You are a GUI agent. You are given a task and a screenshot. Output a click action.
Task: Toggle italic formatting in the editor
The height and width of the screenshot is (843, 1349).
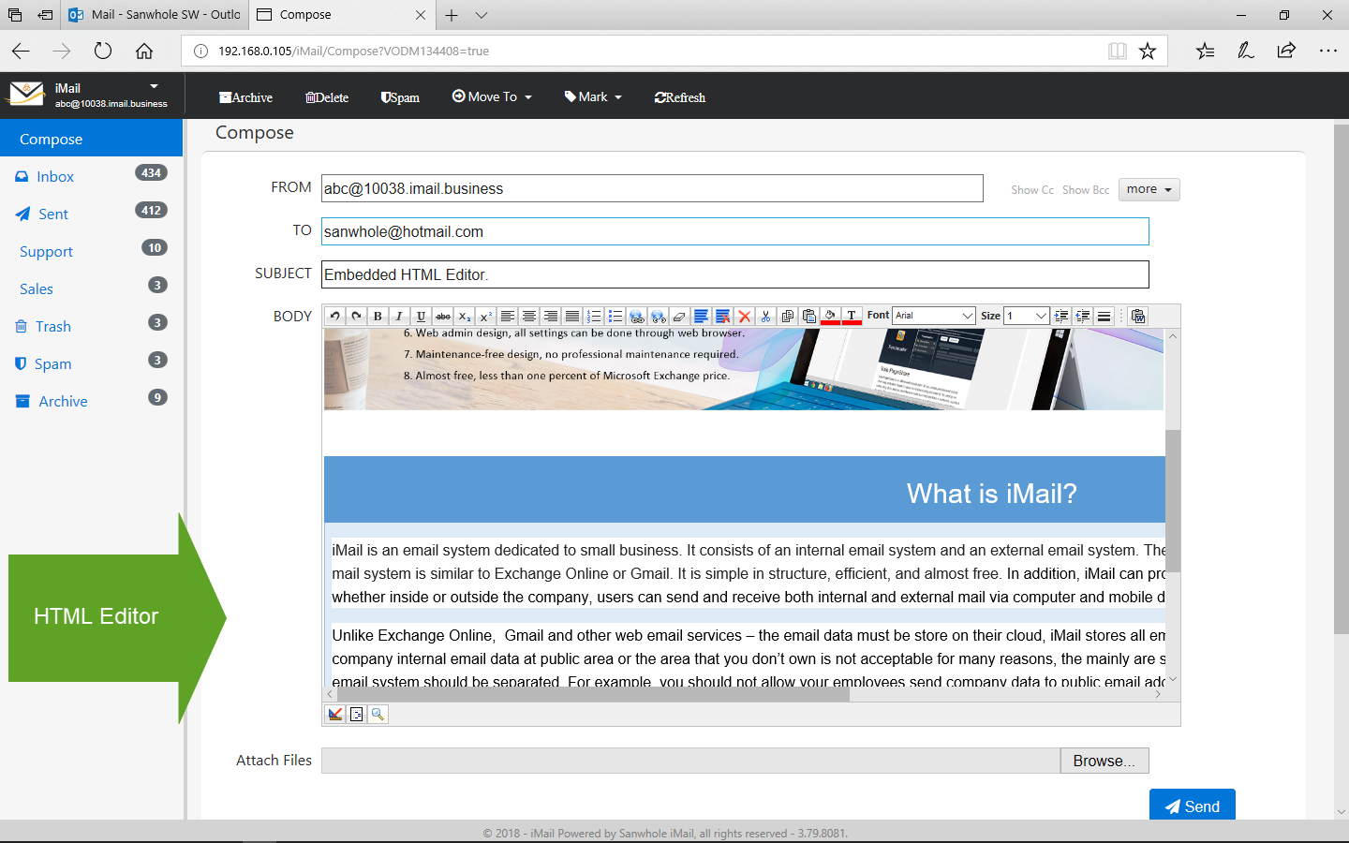[399, 316]
